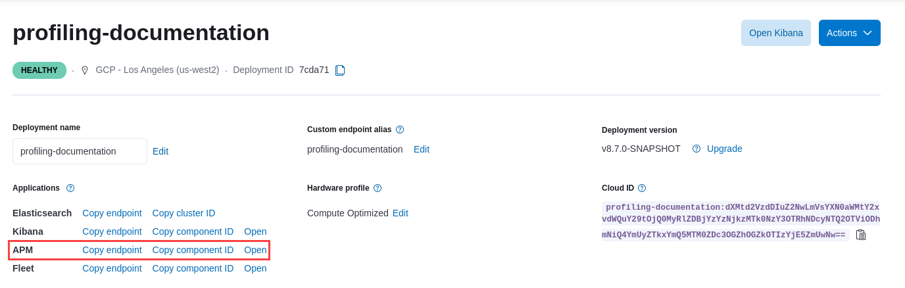The height and width of the screenshot is (288, 905).
Task: Click help icon beside Custom endpoint alias
Action: coord(400,130)
